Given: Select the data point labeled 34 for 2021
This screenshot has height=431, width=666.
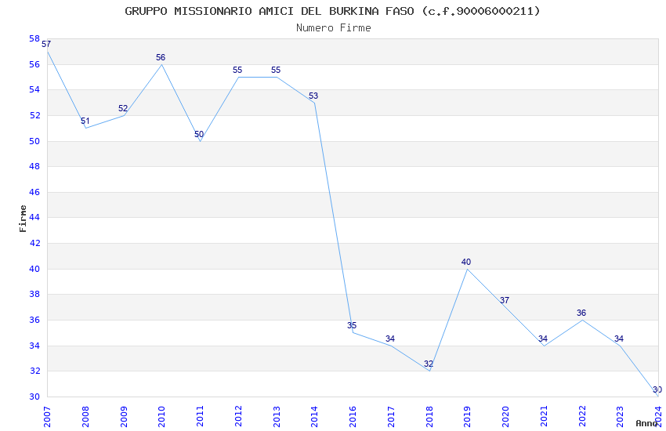Looking at the screenshot, I should (x=543, y=339).
